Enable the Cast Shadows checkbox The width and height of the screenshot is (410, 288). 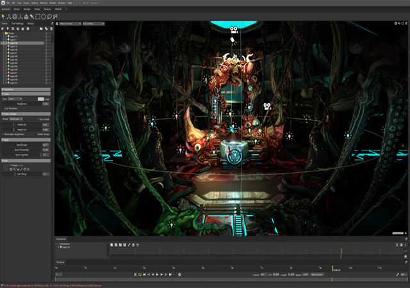(3, 108)
